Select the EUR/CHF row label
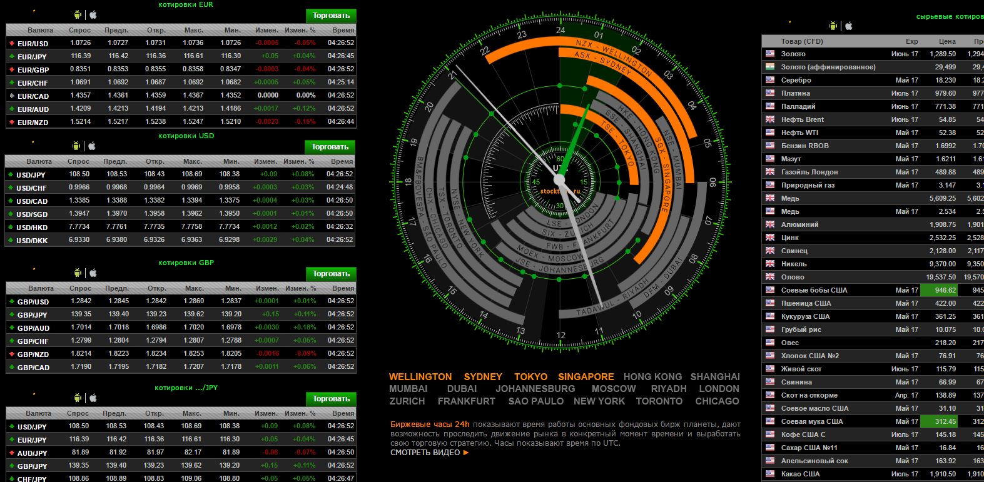Image resolution: width=984 pixels, height=482 pixels. click(x=33, y=83)
